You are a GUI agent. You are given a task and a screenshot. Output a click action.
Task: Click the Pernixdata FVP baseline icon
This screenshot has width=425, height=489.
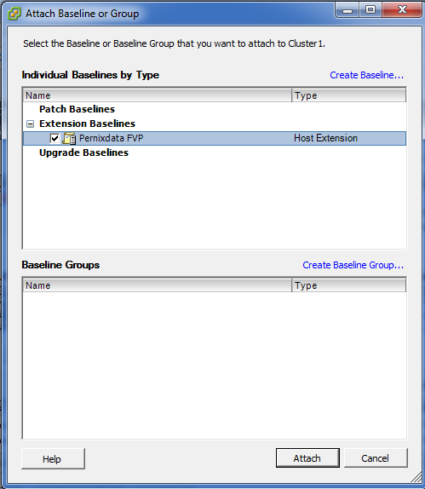69,139
